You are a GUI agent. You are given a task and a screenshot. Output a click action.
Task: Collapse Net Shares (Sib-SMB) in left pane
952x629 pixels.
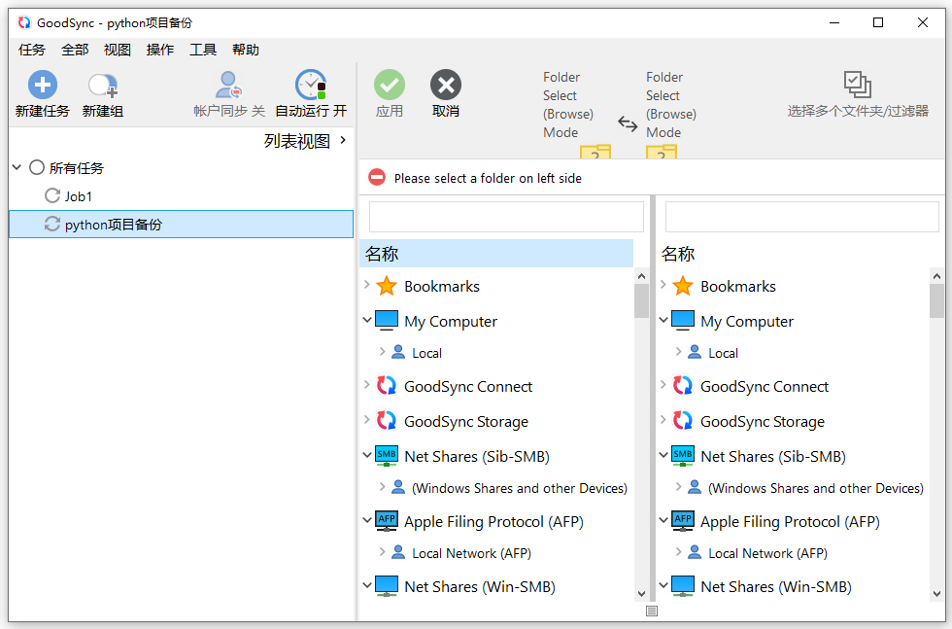(x=367, y=455)
